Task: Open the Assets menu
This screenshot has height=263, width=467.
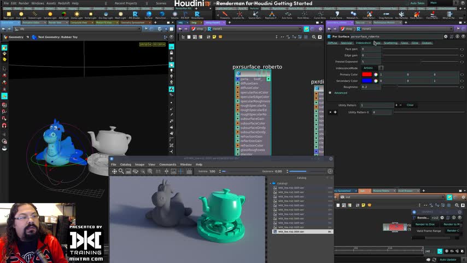Action: click(51, 3)
